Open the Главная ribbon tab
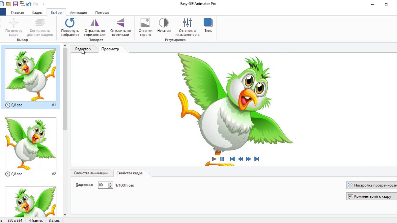The image size is (397, 223). tap(17, 13)
